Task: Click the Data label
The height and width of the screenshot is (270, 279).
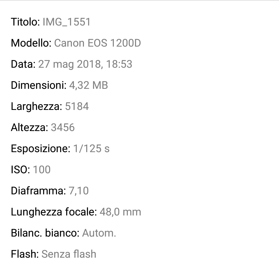Action: [23, 64]
